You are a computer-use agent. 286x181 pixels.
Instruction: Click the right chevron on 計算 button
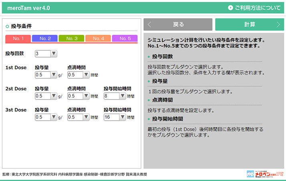point(278,24)
